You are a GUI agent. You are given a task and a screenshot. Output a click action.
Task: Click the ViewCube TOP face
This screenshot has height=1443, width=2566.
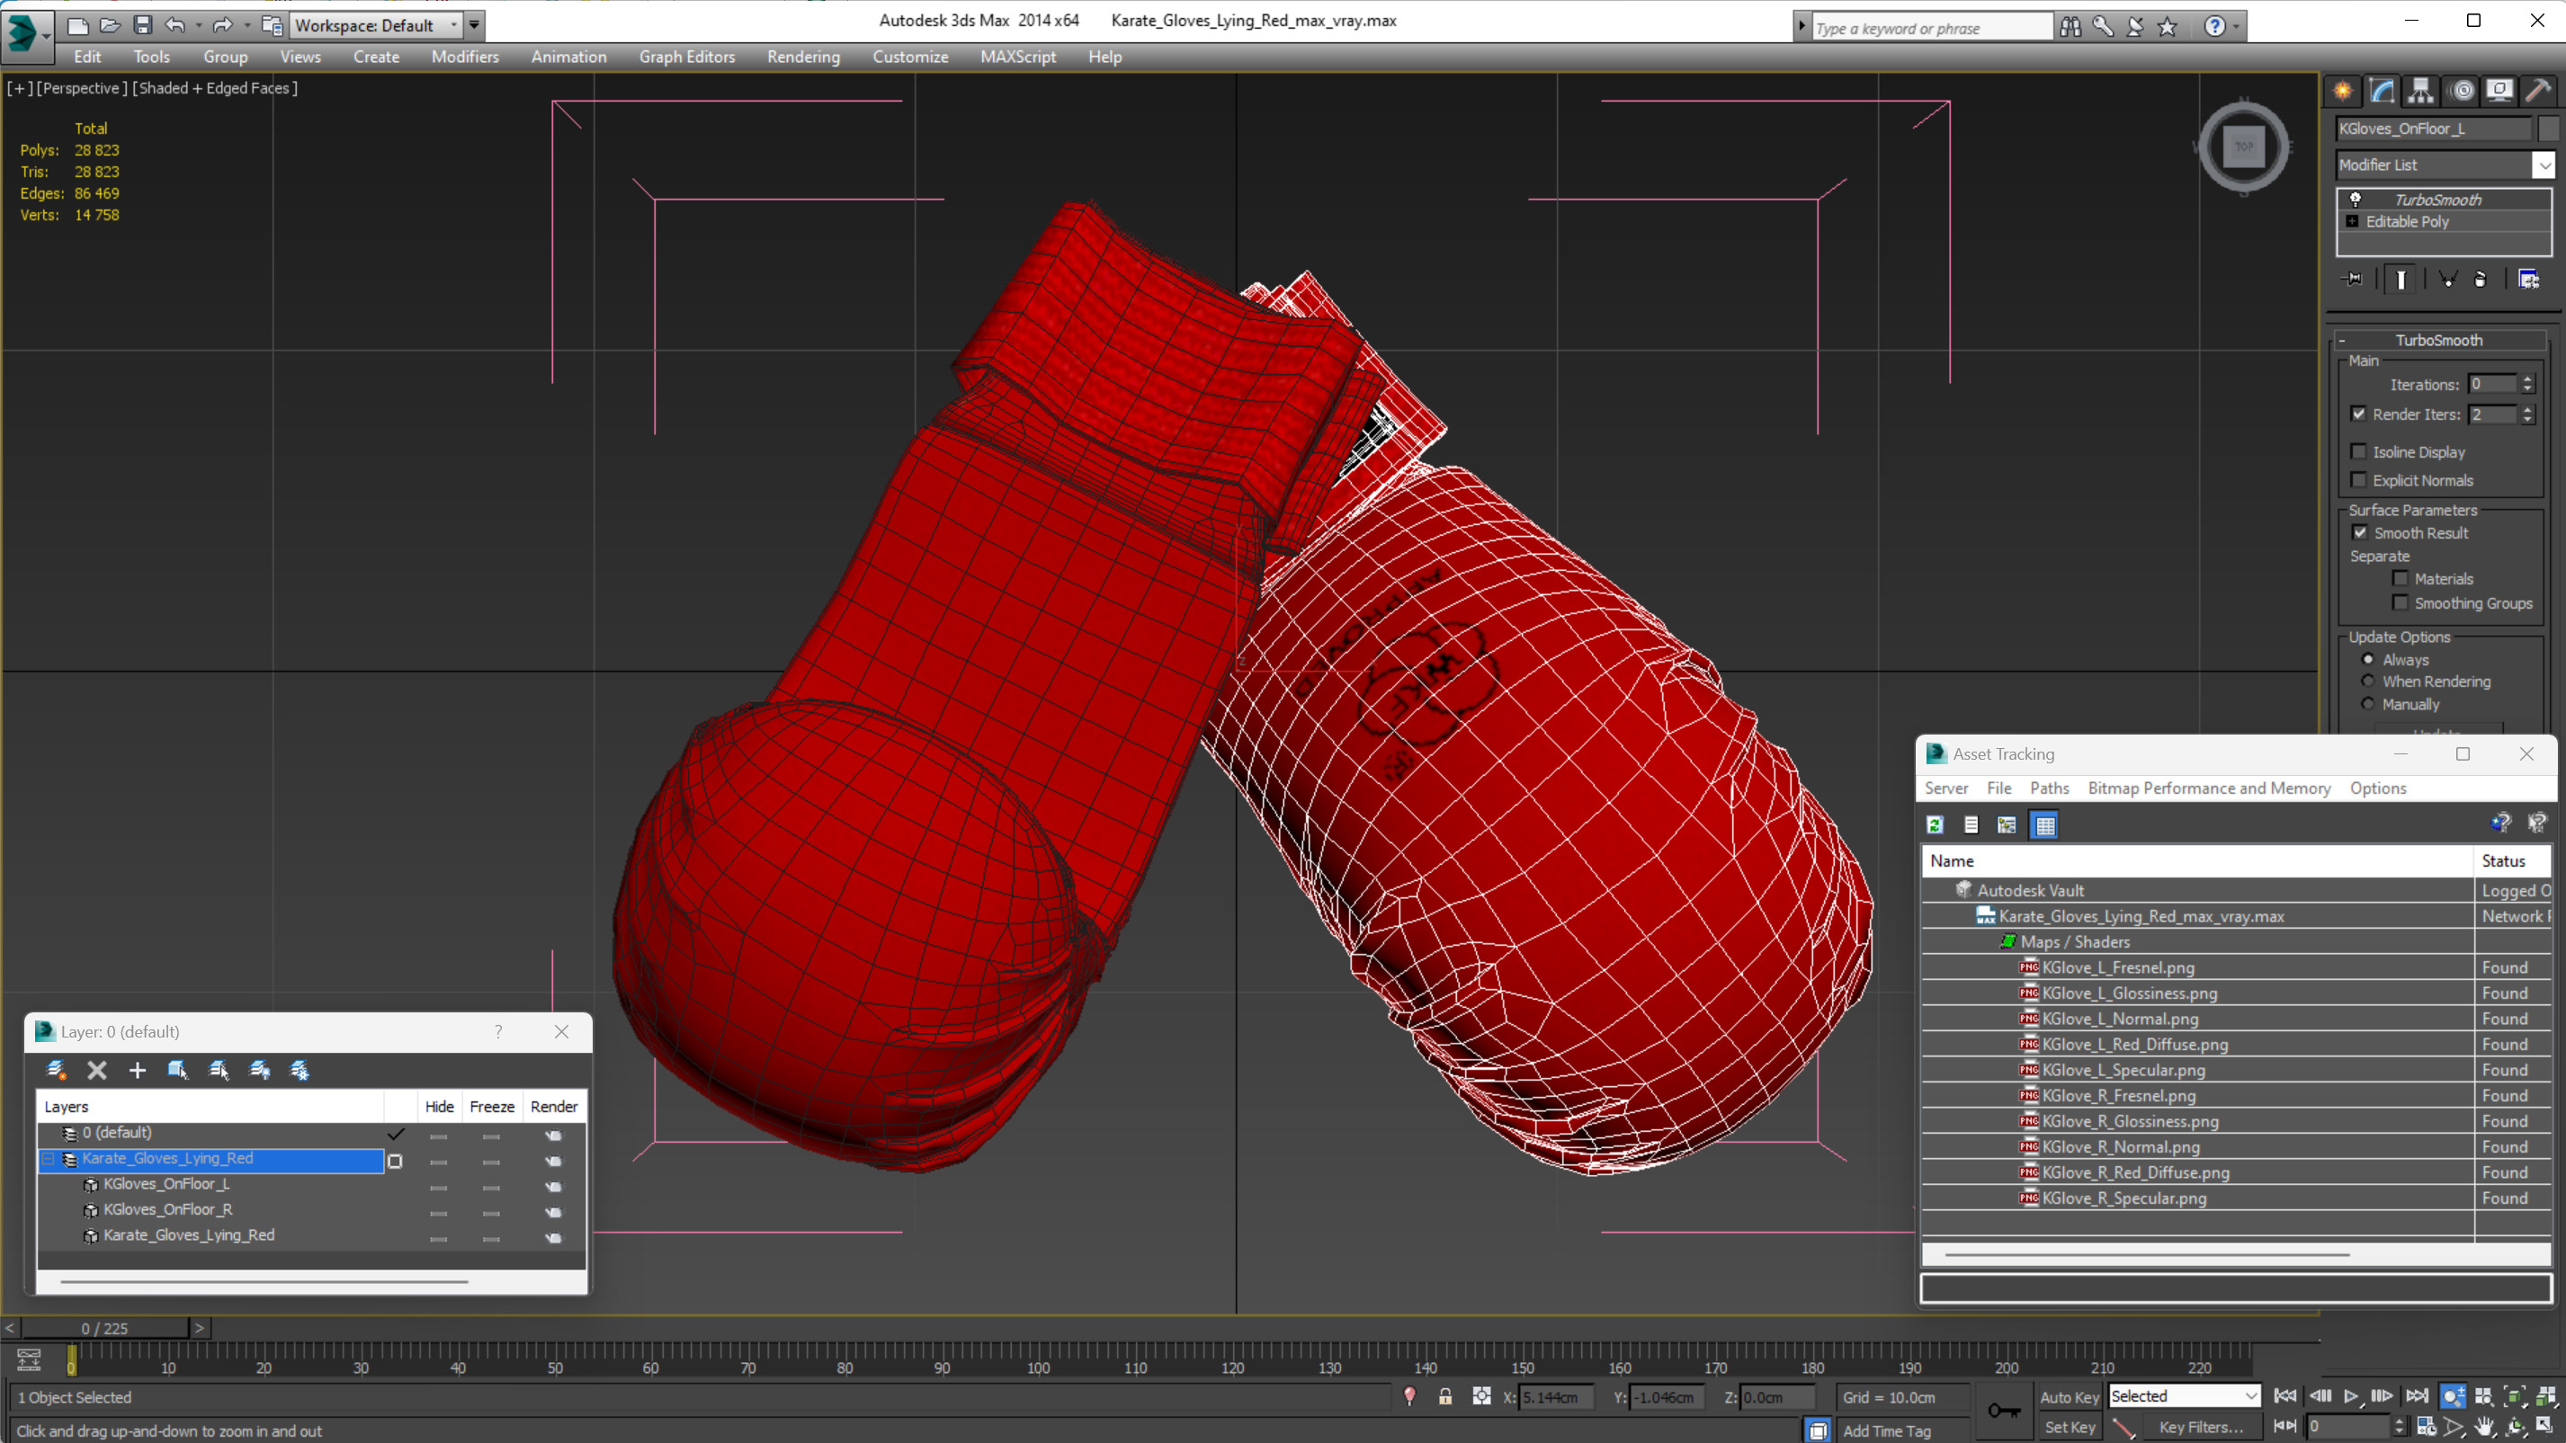tap(2243, 147)
